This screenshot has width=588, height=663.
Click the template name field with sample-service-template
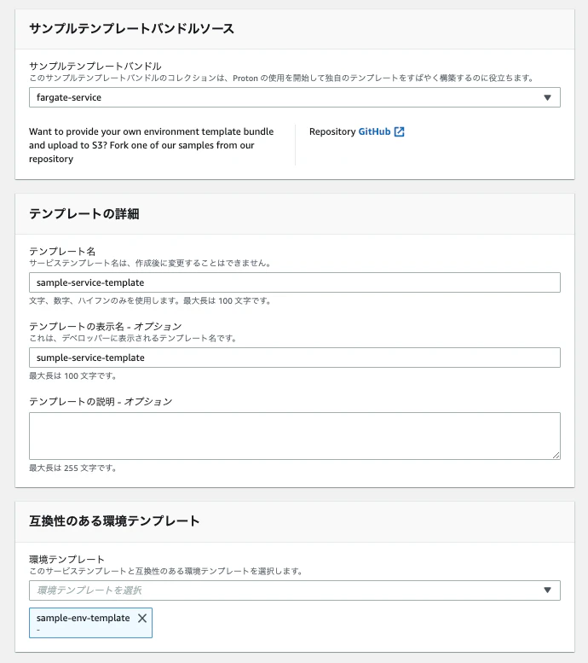pyautogui.click(x=294, y=282)
